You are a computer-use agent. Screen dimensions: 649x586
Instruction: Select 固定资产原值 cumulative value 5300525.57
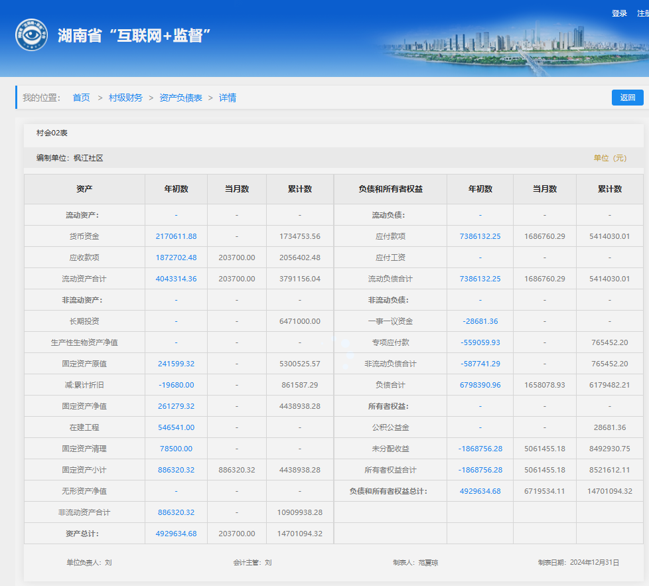point(300,364)
